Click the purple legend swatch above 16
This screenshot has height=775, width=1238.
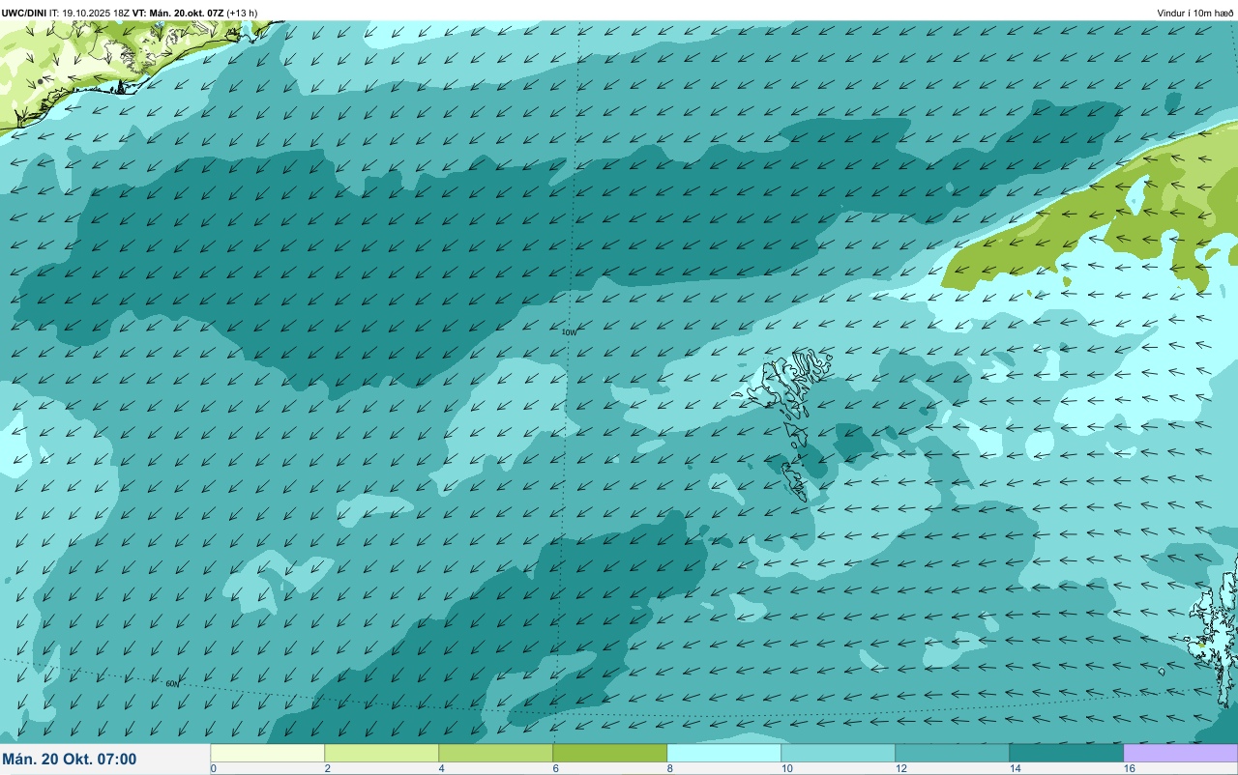point(1181,753)
